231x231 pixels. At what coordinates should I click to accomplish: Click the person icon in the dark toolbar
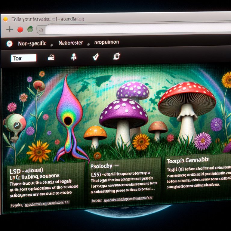click(73, 57)
